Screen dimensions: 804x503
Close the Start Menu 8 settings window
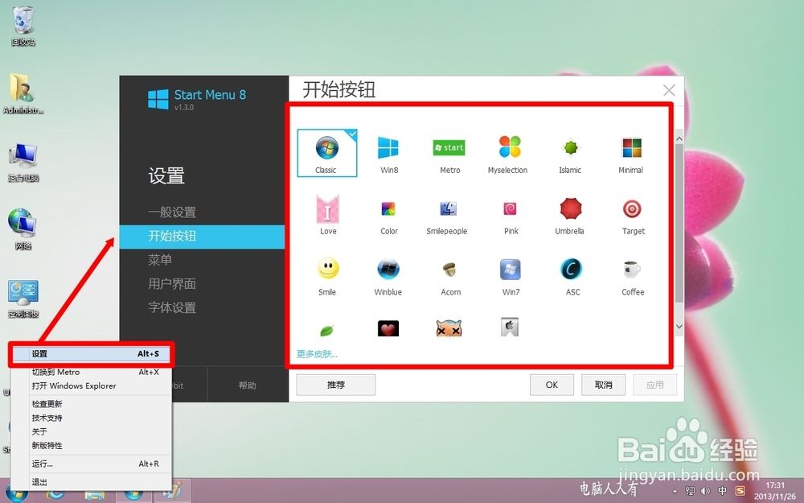(x=669, y=90)
